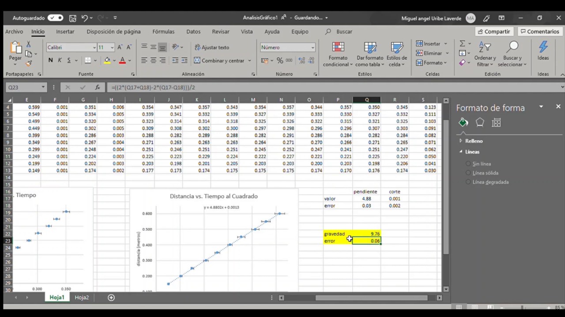
Task: Open Dar formato como tabla dropdown
Action: [x=370, y=55]
